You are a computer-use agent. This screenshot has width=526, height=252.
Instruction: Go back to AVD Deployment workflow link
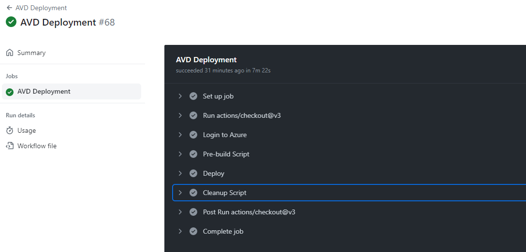point(41,8)
